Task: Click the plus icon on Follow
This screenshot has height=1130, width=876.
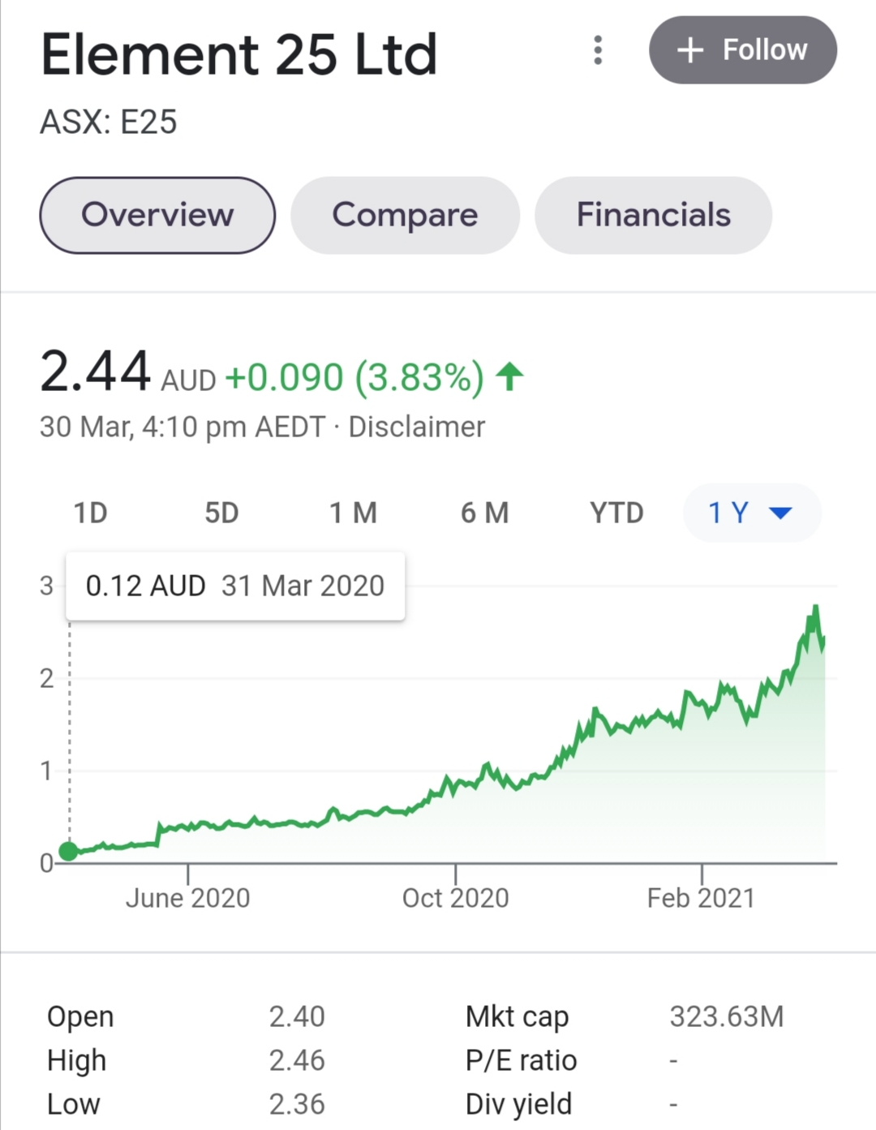Action: click(690, 50)
